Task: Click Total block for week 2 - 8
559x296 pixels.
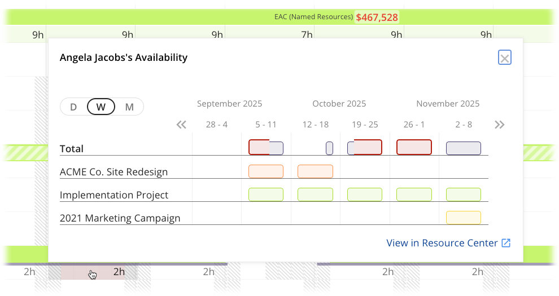Action: (x=464, y=148)
